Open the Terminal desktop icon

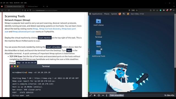(x=98, y=34)
